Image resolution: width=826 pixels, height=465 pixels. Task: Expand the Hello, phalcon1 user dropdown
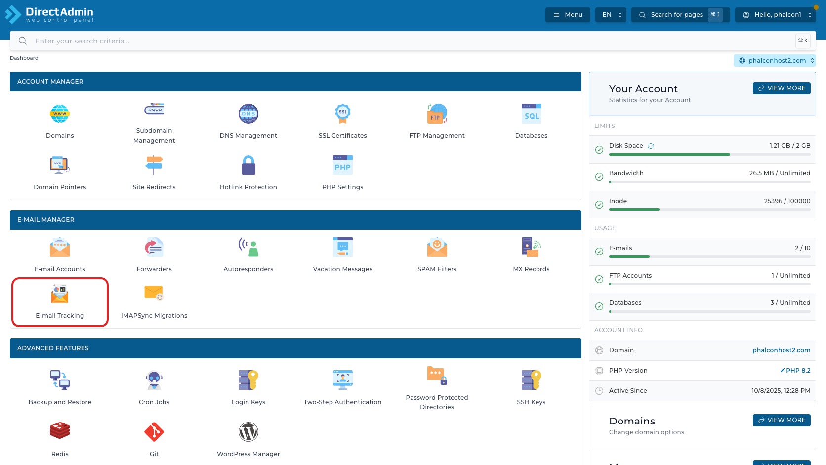776,15
